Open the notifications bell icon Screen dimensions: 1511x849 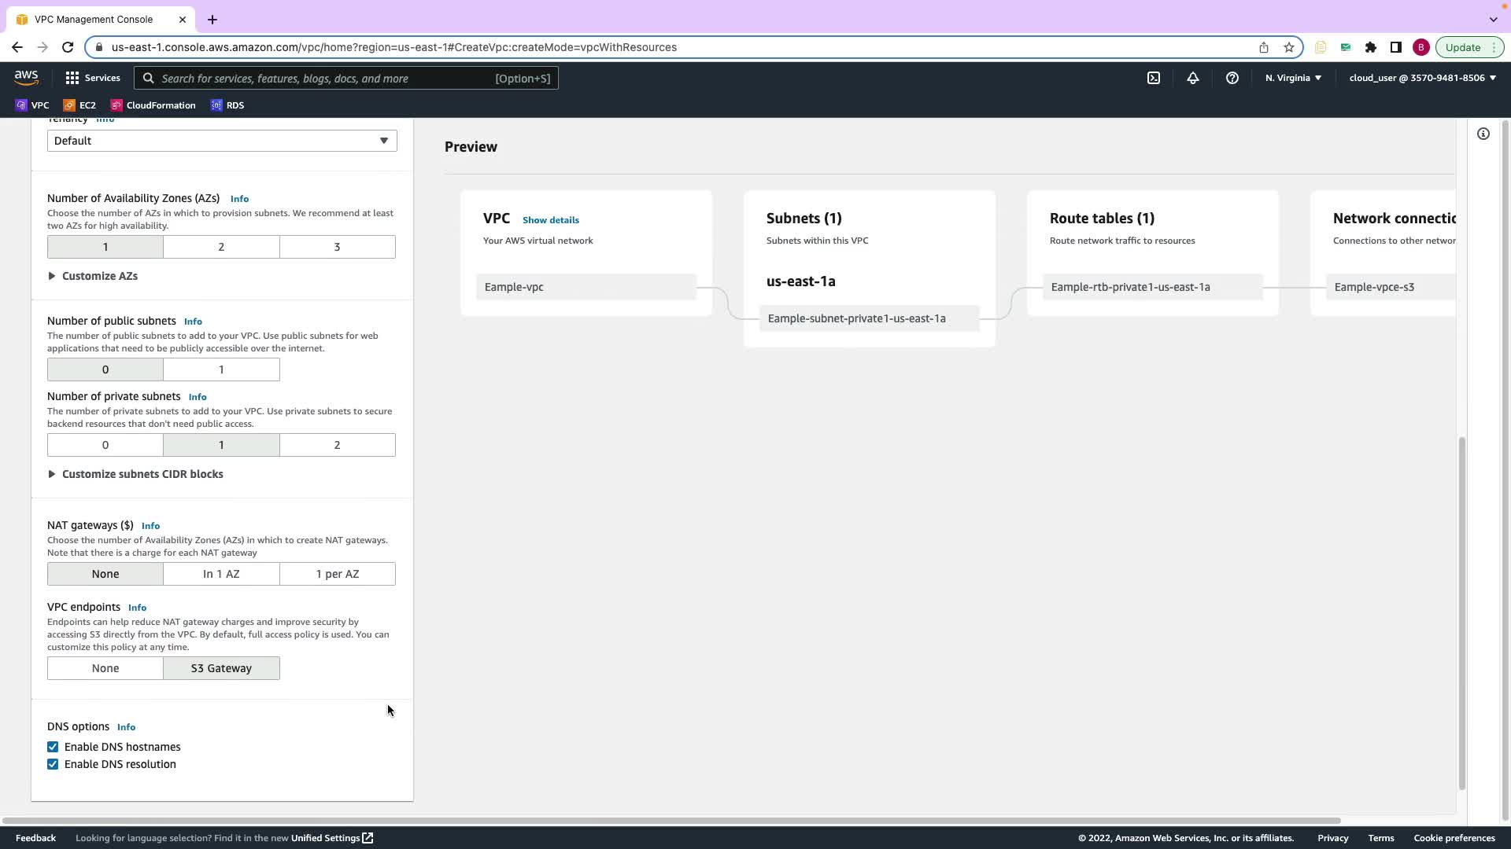tap(1193, 78)
